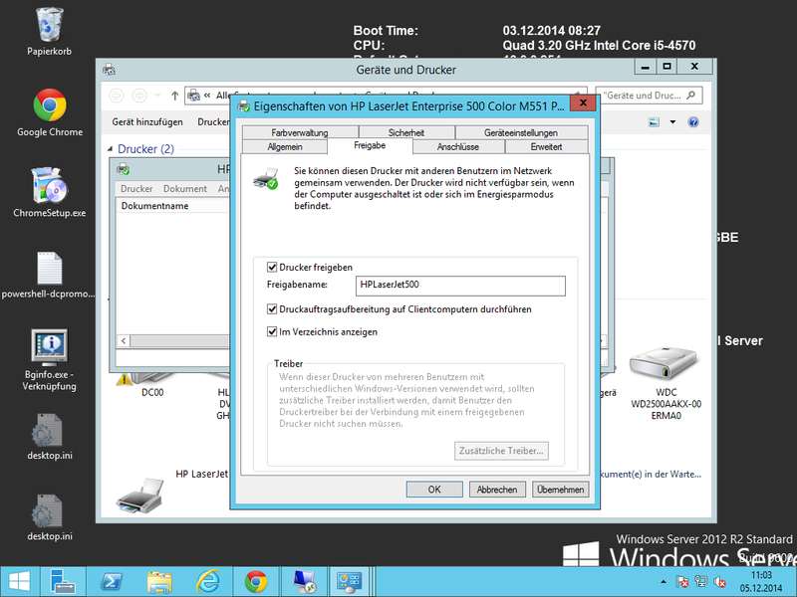Image resolution: width=797 pixels, height=597 pixels.
Task: Select the HP LaserJet printer icon at bottom
Action: (x=139, y=495)
